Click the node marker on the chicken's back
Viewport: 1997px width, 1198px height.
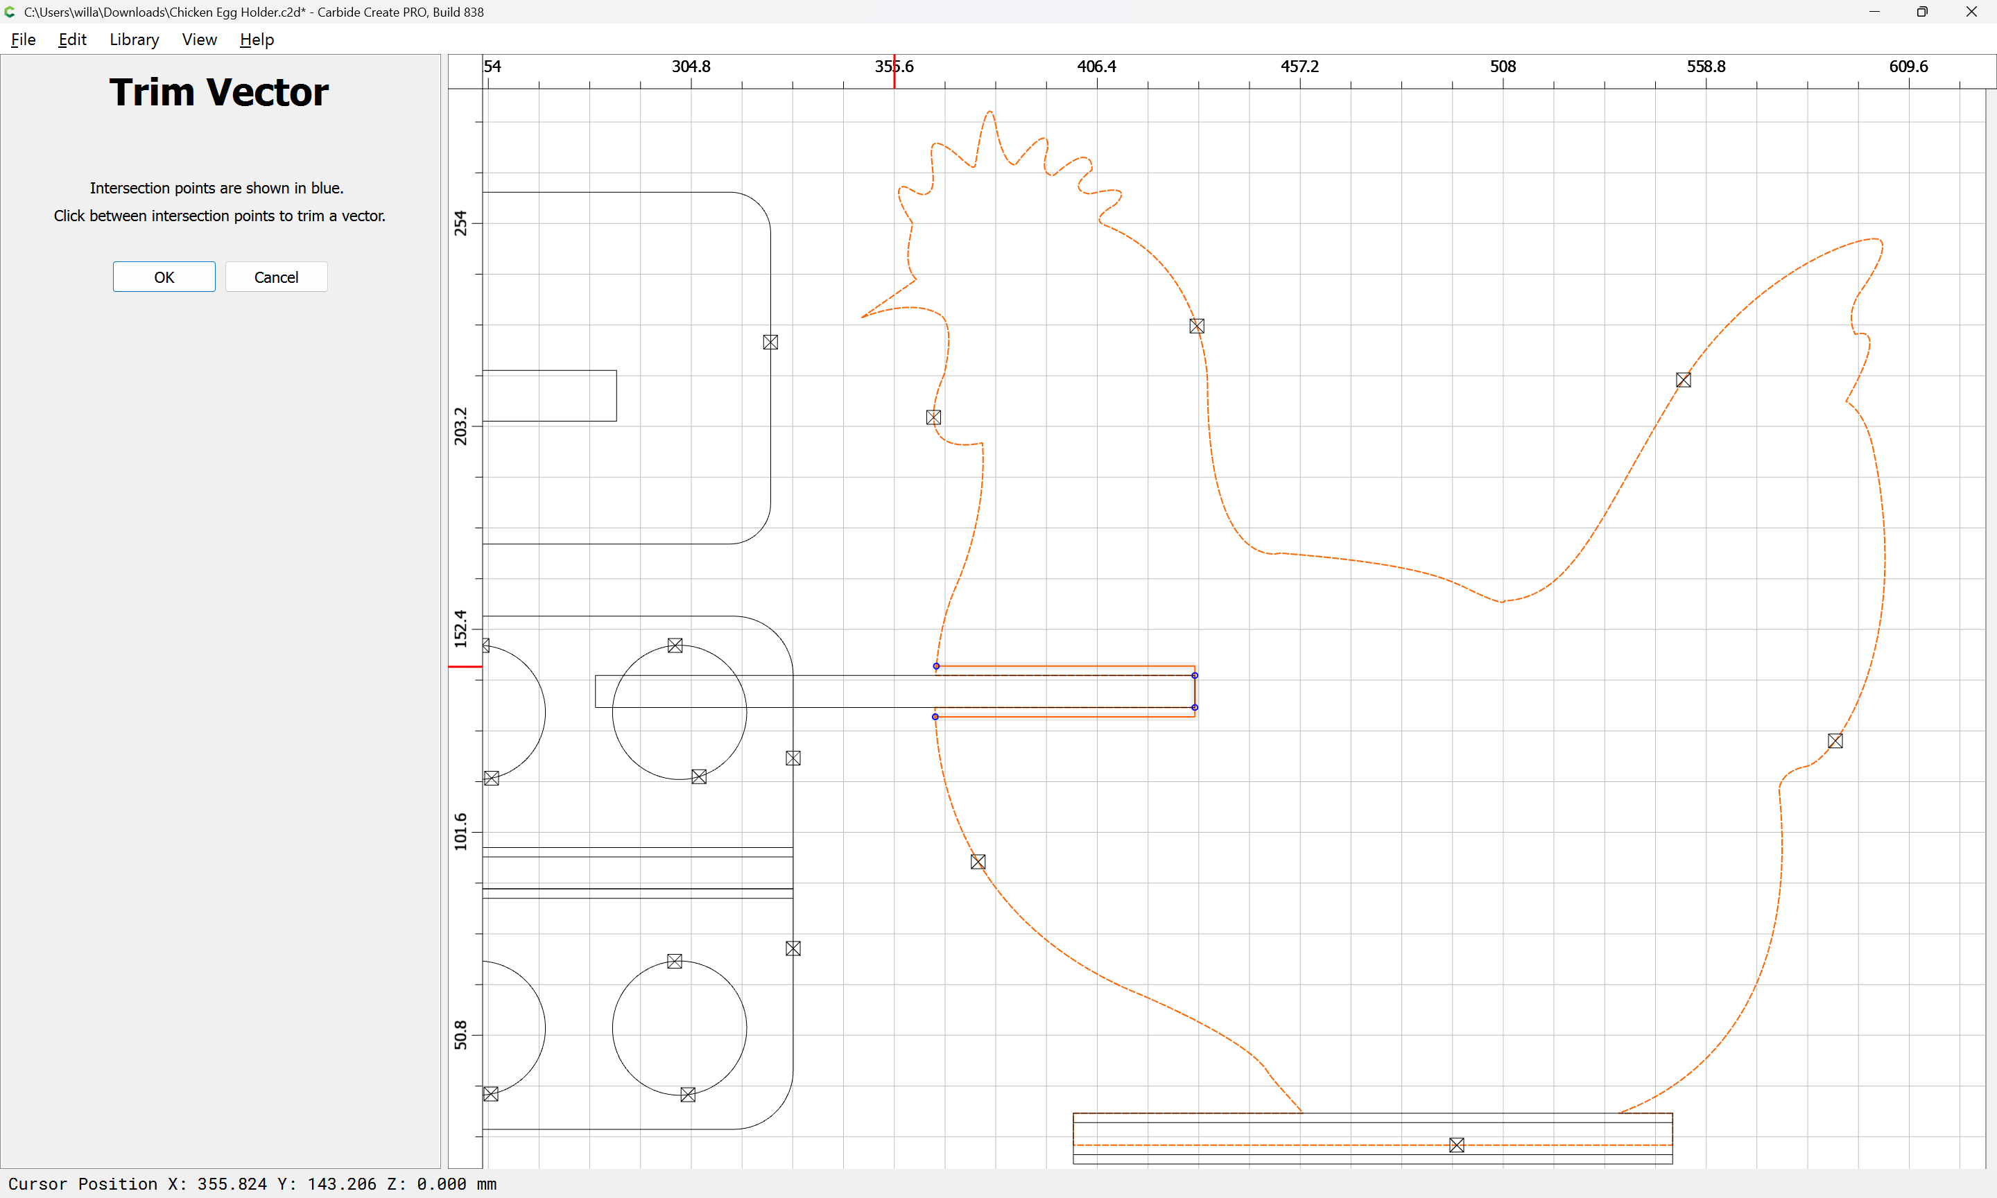pos(1196,326)
